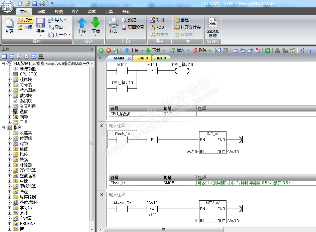Image resolution: width=316 pixels, height=232 pixels.
Task: Open GSDML 管理 manager
Action: 212,28
